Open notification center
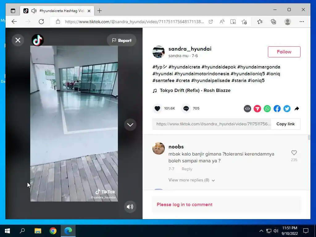Image resolution: width=316 pixels, height=237 pixels. [306, 231]
